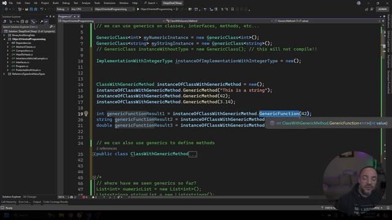Click the Undo toolbar icon

(42, 9)
